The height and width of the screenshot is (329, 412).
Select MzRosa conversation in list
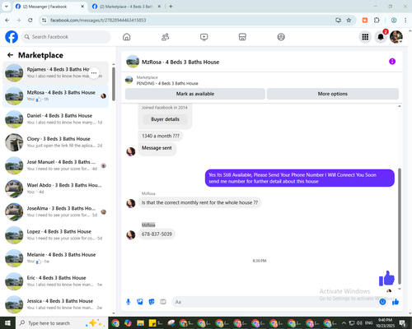(x=55, y=96)
